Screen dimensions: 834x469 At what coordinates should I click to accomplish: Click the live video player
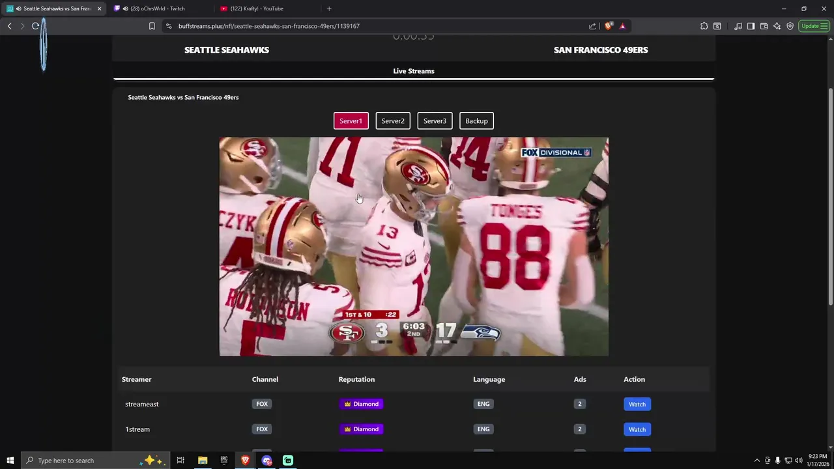pos(414,246)
